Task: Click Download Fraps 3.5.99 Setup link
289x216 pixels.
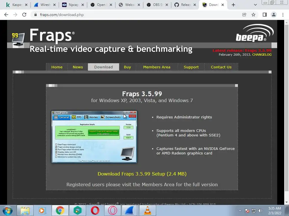Action: coord(142,174)
